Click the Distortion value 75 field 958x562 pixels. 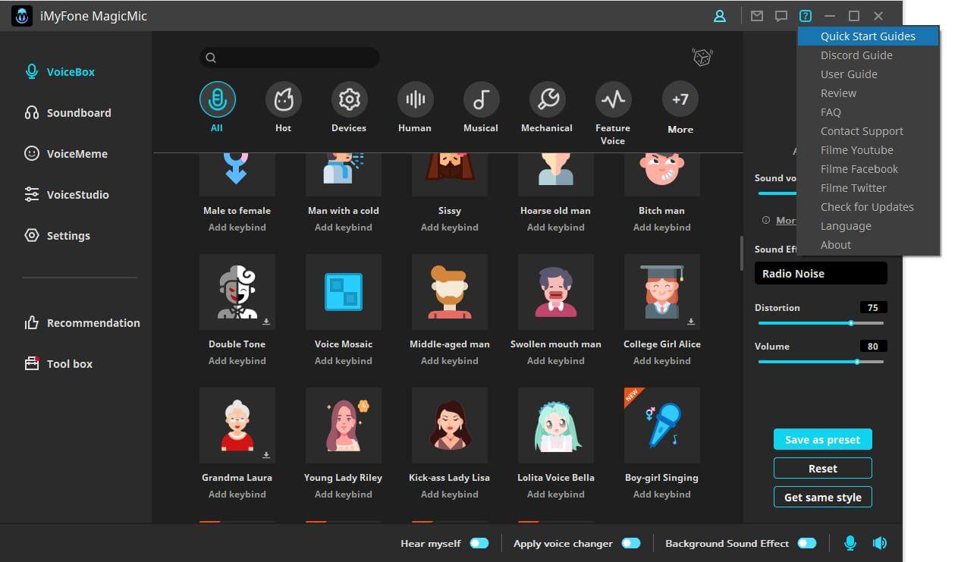[873, 308]
